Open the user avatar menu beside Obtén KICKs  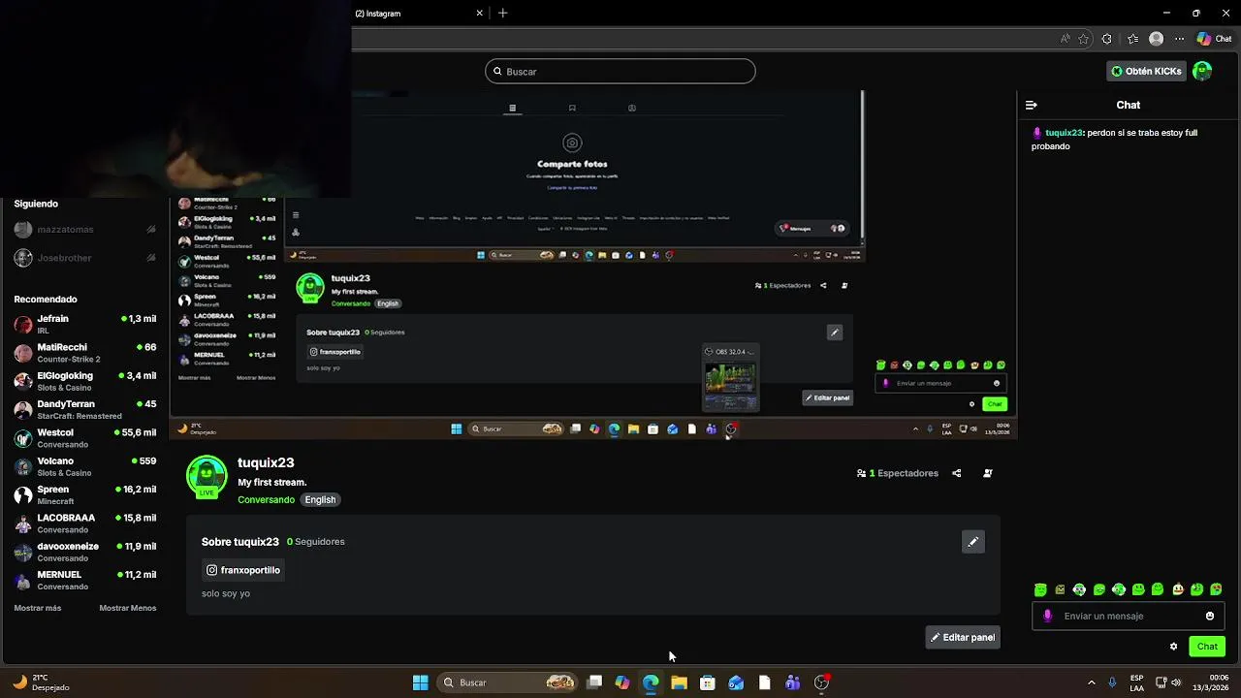pyautogui.click(x=1202, y=71)
